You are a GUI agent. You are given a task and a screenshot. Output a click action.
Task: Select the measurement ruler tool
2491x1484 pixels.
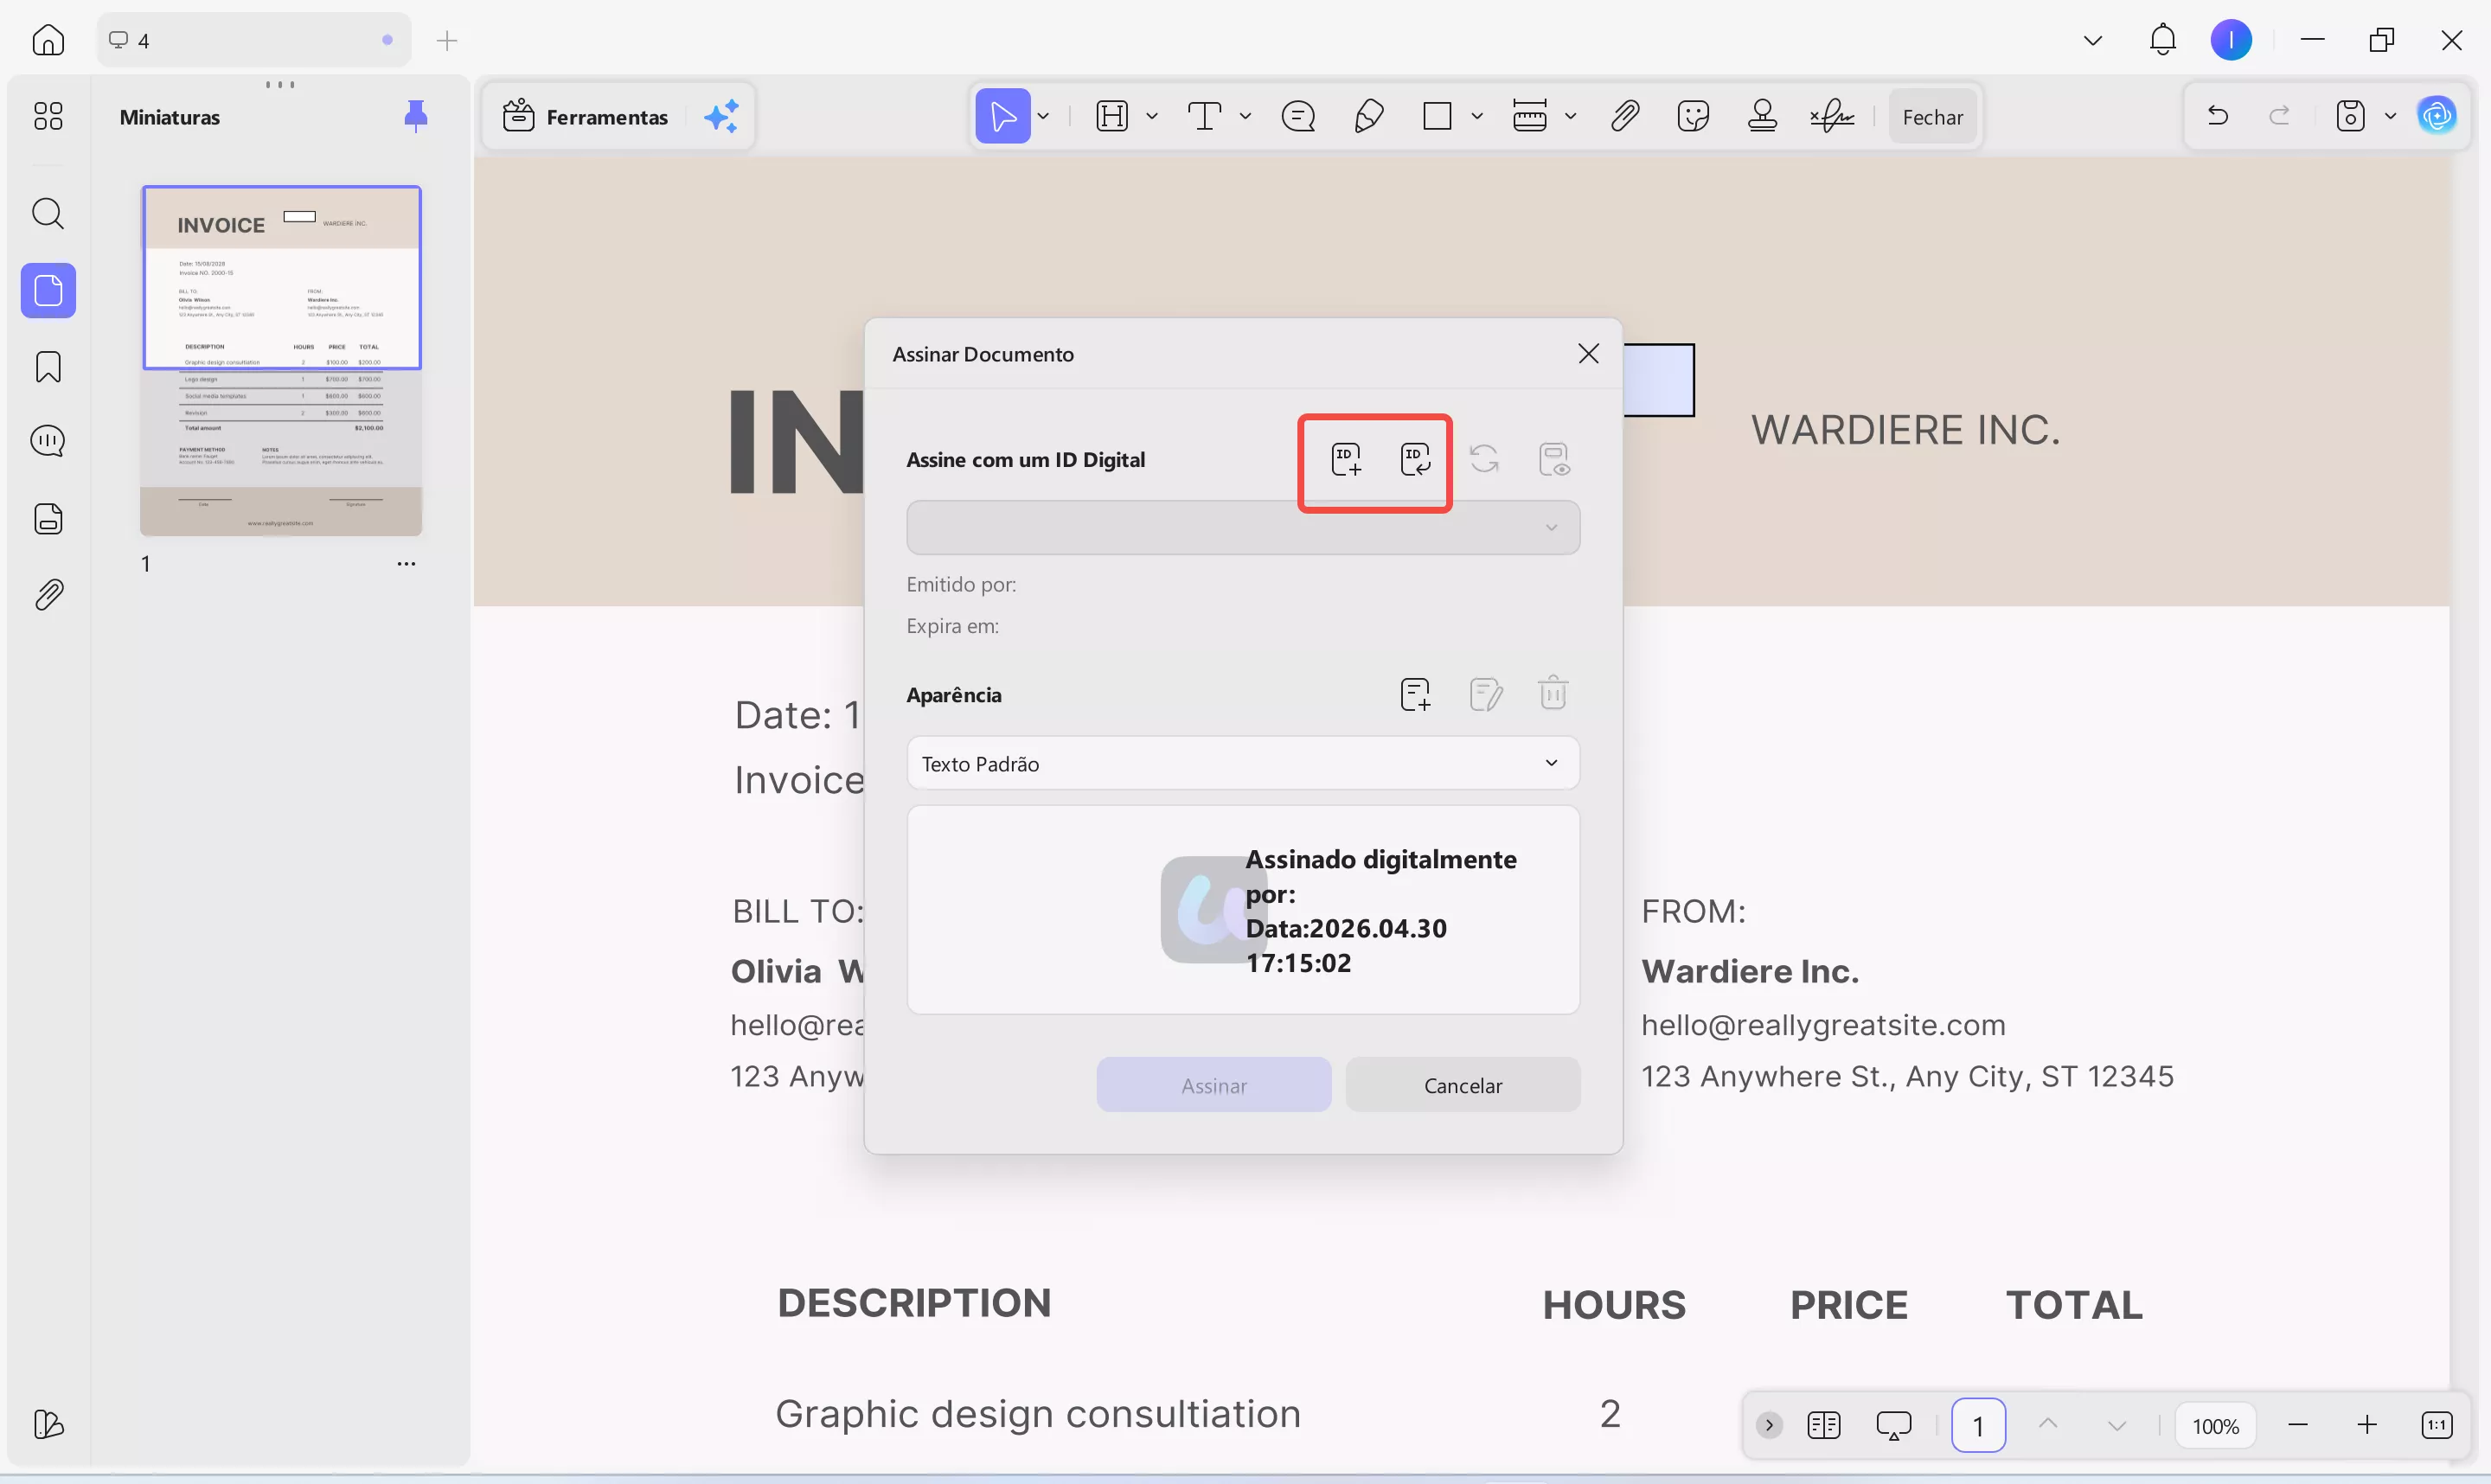coord(1529,116)
